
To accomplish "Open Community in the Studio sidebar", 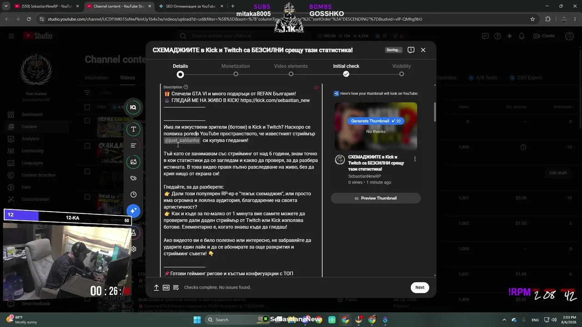I will [x=33, y=151].
